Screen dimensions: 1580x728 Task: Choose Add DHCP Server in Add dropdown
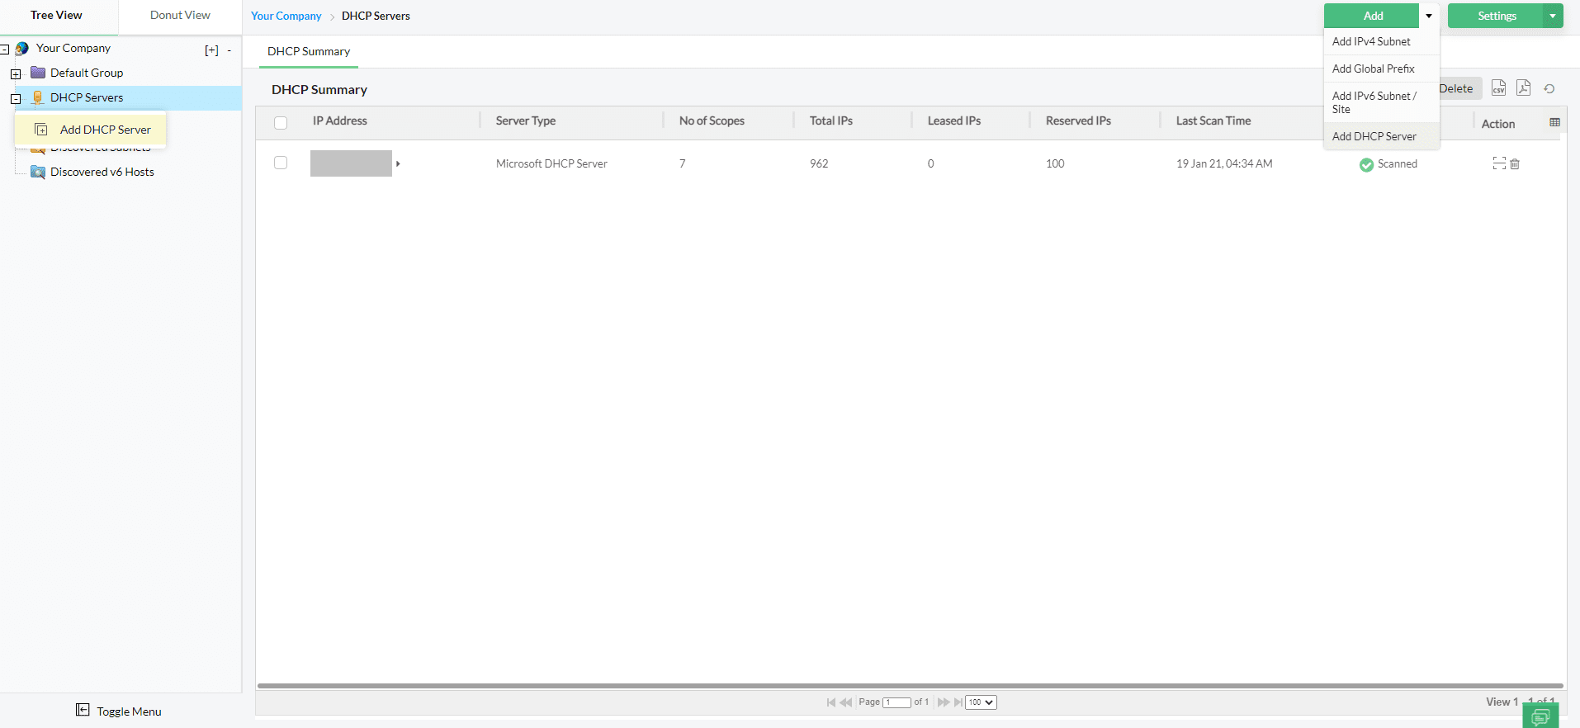click(1382, 136)
